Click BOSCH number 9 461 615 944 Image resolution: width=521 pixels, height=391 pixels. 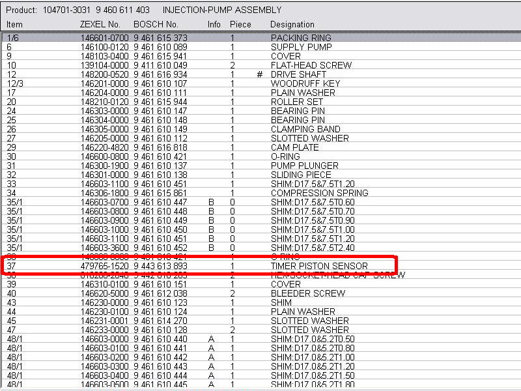[160, 102]
